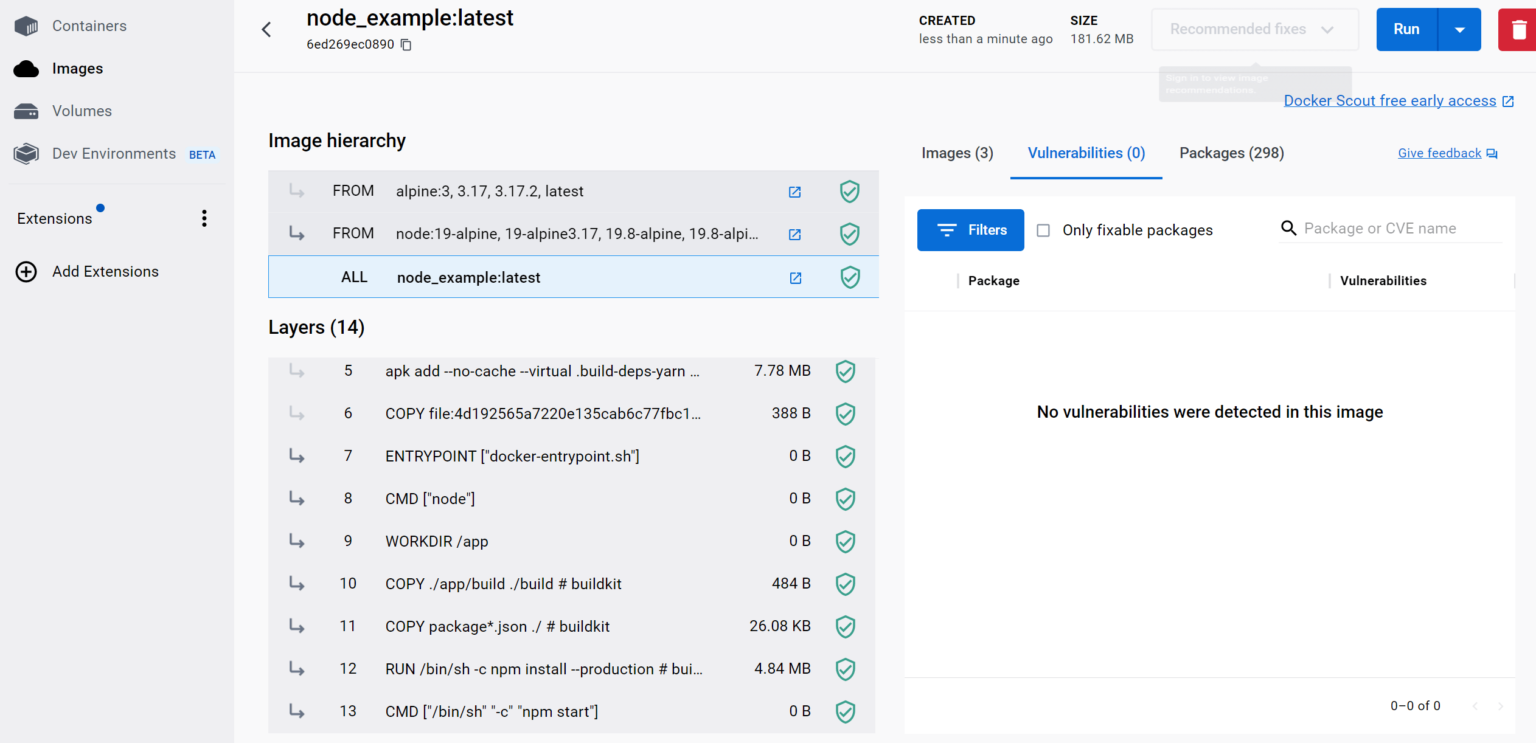Click the back arrow beside node_example:latest

pyautogui.click(x=266, y=29)
